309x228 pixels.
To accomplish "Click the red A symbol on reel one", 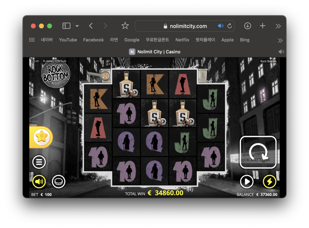I will (98, 128).
